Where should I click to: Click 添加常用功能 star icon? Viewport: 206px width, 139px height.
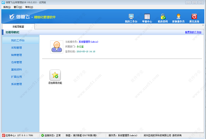(x=55, y=75)
